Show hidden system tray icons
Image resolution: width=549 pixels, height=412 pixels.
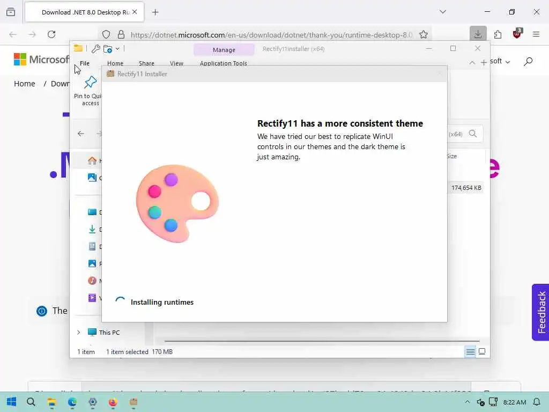[x=467, y=402]
